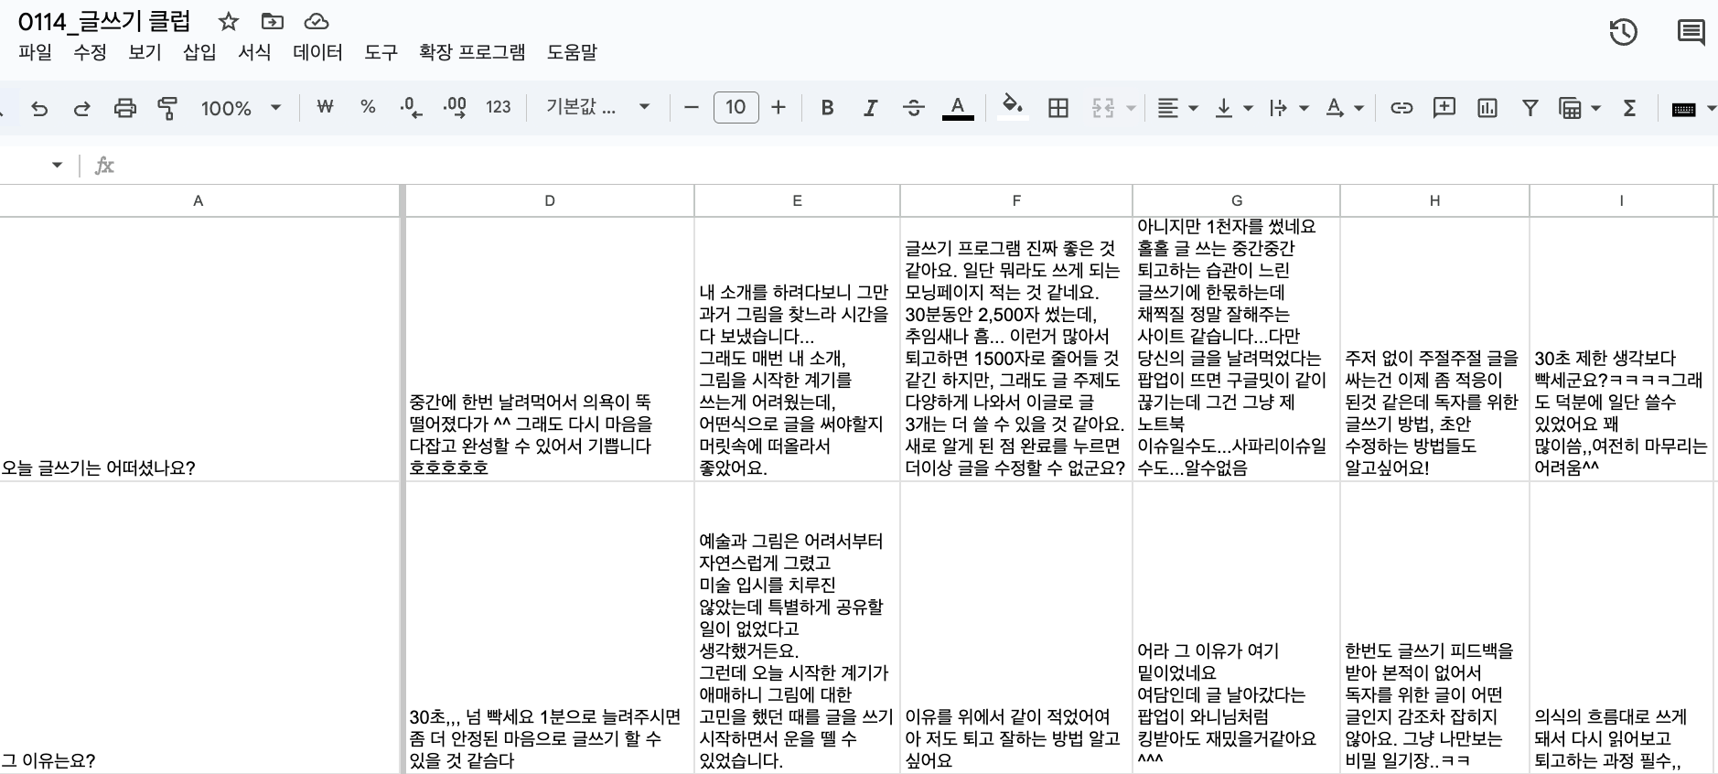The image size is (1718, 774).
Task: Open the name box dropdown arrow
Action: (57, 166)
